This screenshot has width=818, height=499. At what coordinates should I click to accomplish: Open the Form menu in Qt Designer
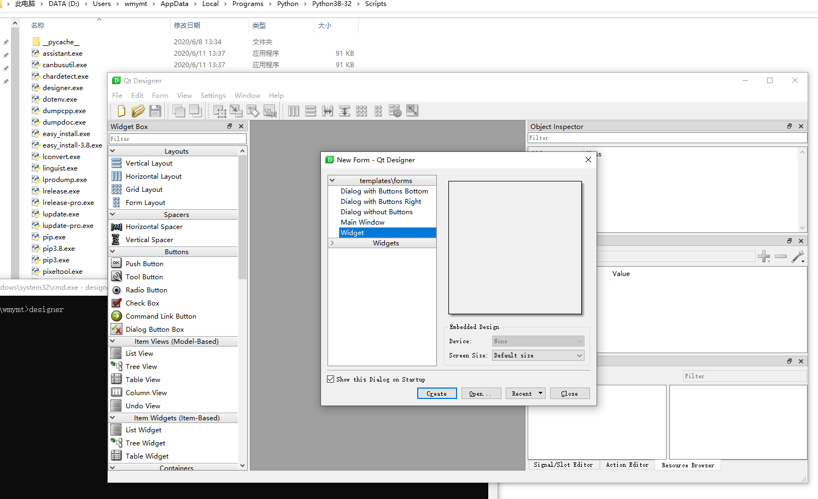click(160, 95)
